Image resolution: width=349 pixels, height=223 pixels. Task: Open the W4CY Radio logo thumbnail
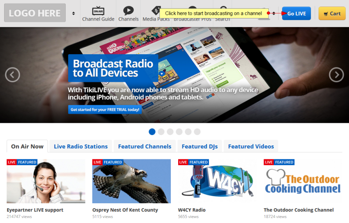(x=217, y=181)
